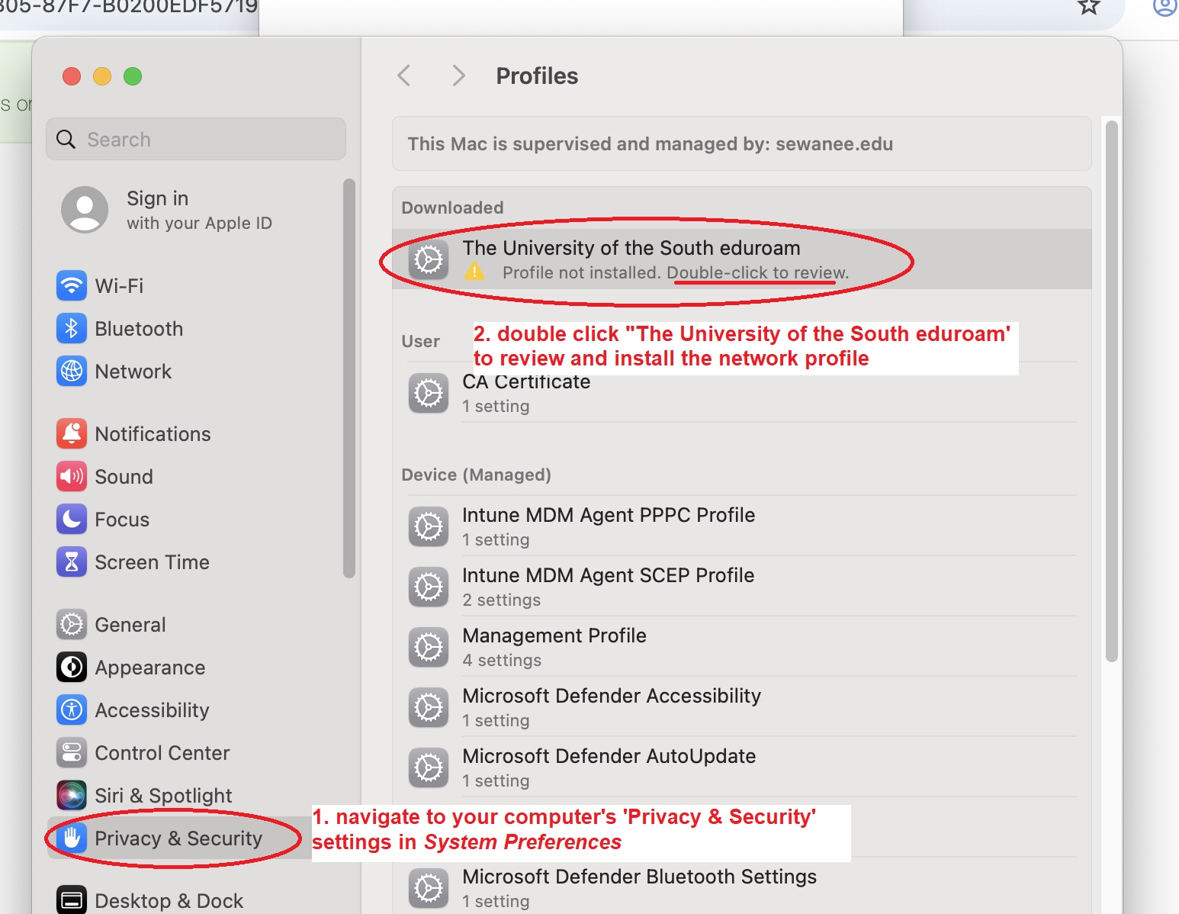1179x914 pixels.
Task: Select Microsoft Defender AutoUpdate row text
Action: (x=609, y=756)
